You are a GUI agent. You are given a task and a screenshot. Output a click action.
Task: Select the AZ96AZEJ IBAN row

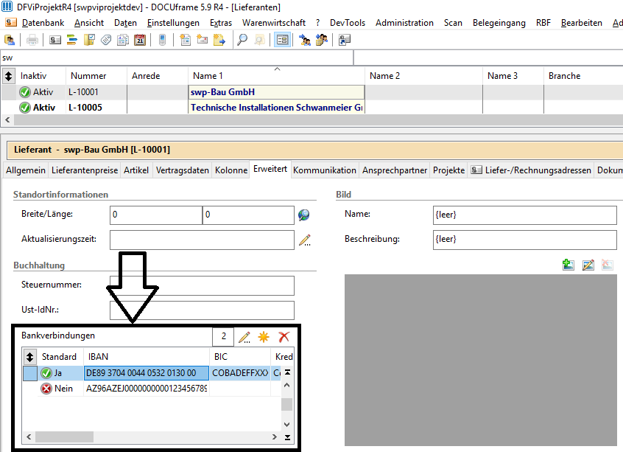point(147,389)
